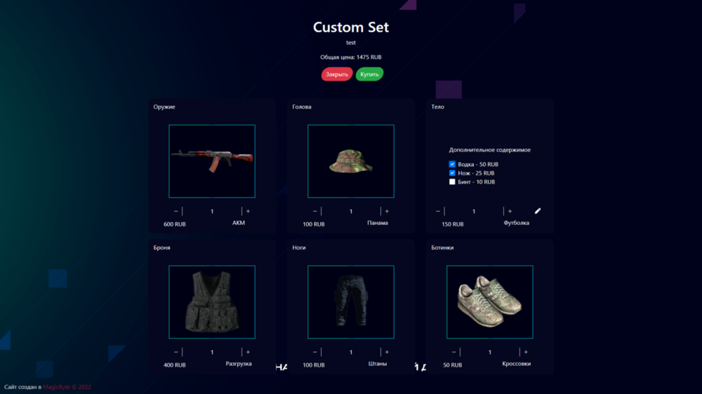
Task: Click the Ноги section title
Action: click(x=299, y=247)
